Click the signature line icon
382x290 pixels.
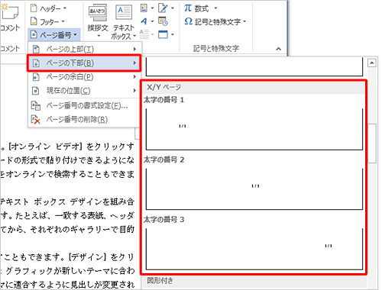tap(163, 8)
